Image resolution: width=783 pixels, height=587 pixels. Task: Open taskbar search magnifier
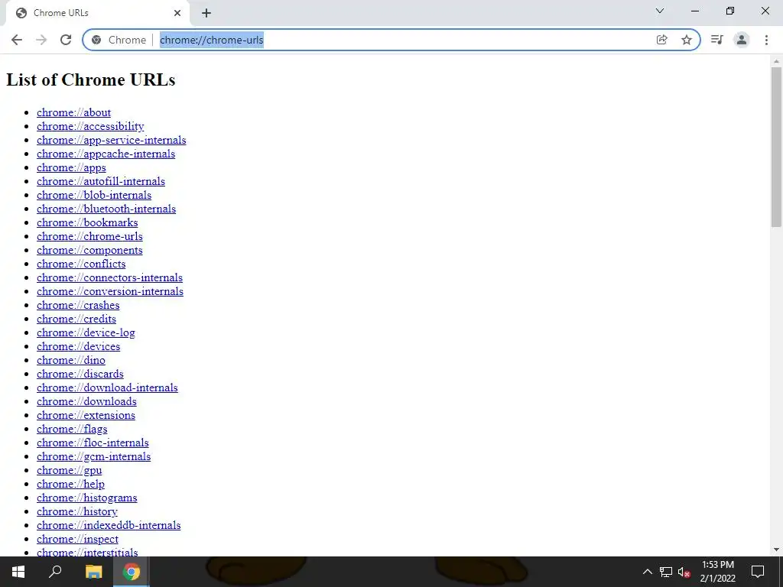coord(55,572)
